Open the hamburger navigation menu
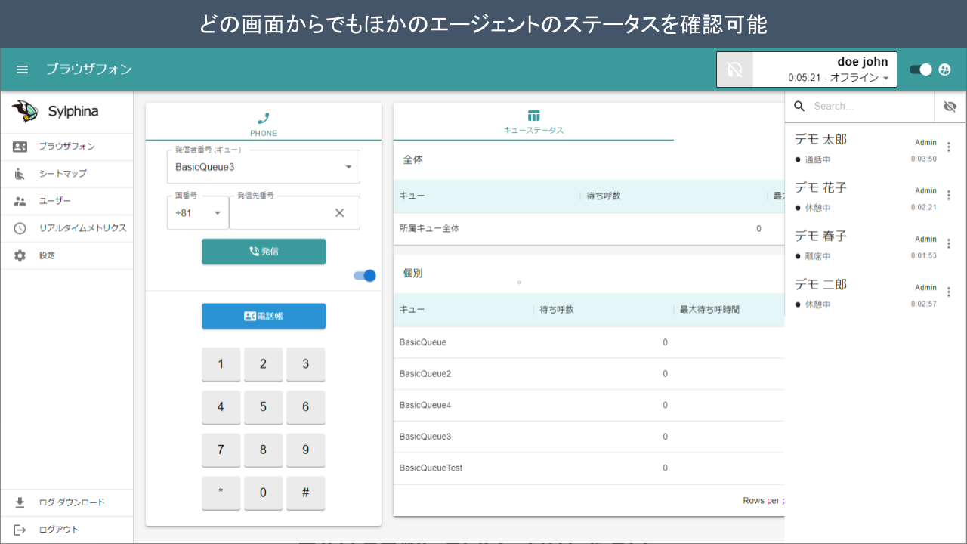The width and height of the screenshot is (967, 544). 23,70
